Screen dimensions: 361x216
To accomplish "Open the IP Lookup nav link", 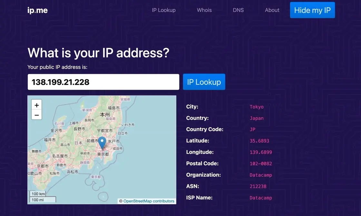I will (164, 10).
